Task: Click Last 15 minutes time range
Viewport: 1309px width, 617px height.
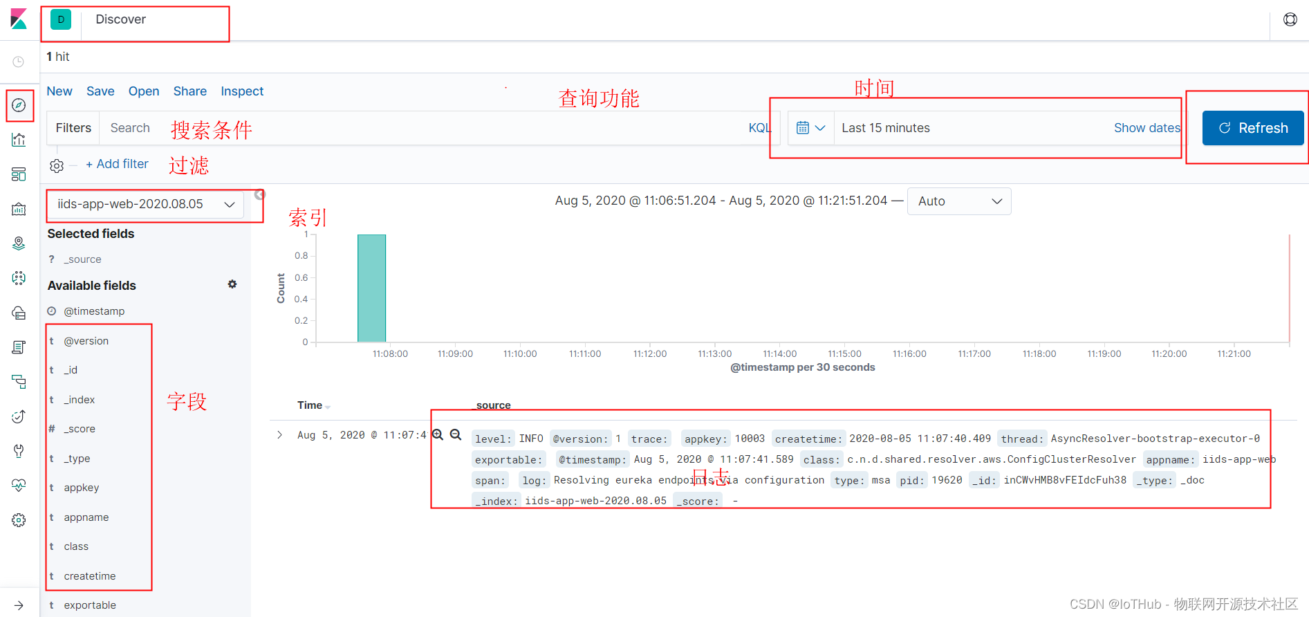Action: coord(886,128)
